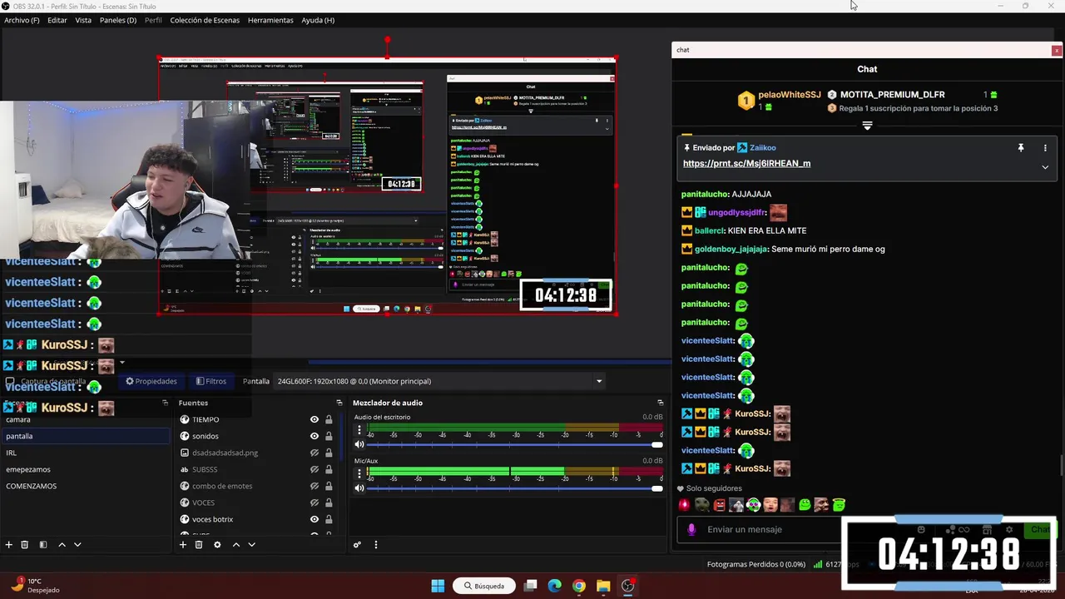Screen dimensions: 1065x599
Task: Show the combo de emotes source
Action: click(315, 486)
